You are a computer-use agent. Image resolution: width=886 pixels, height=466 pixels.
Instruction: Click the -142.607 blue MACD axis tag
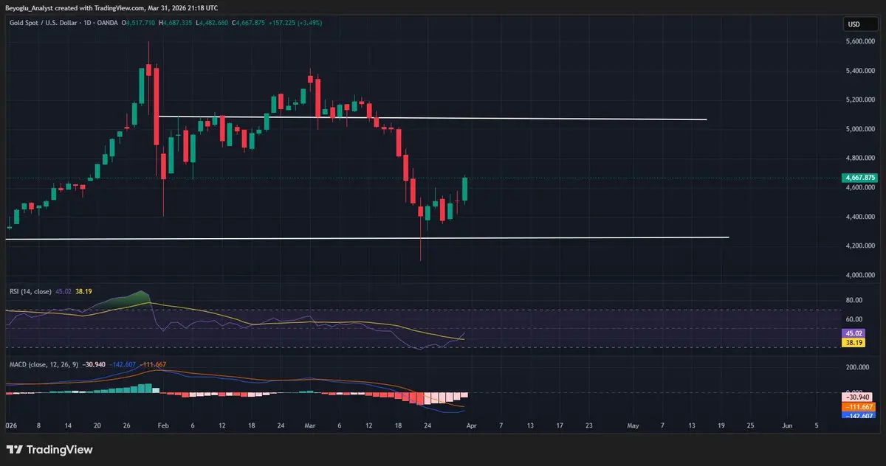tap(859, 416)
